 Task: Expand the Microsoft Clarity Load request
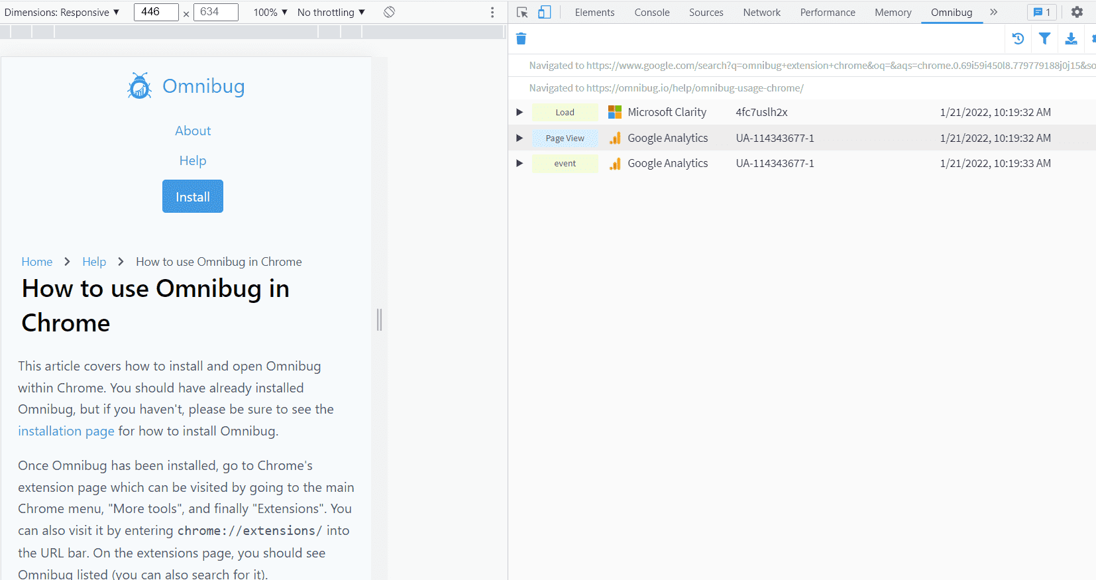520,112
